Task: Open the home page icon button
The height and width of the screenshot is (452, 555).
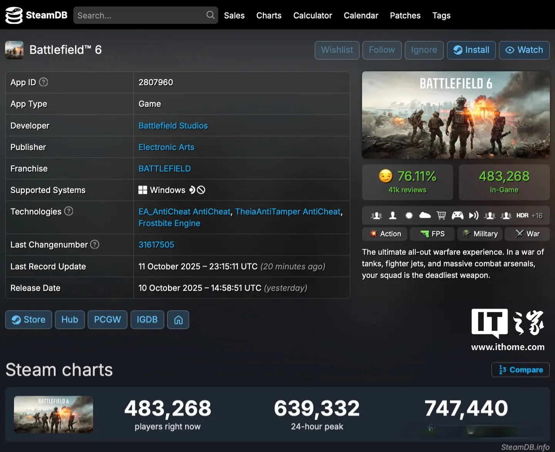Action: (178, 320)
